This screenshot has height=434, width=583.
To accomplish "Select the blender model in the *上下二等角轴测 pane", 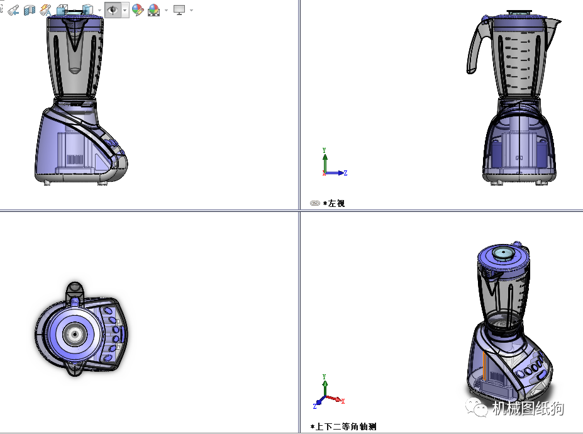I will (510, 321).
